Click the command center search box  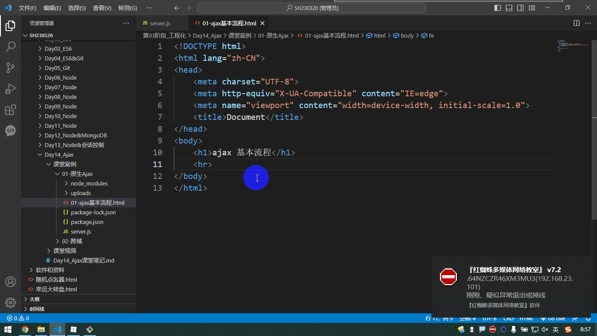tap(312, 8)
